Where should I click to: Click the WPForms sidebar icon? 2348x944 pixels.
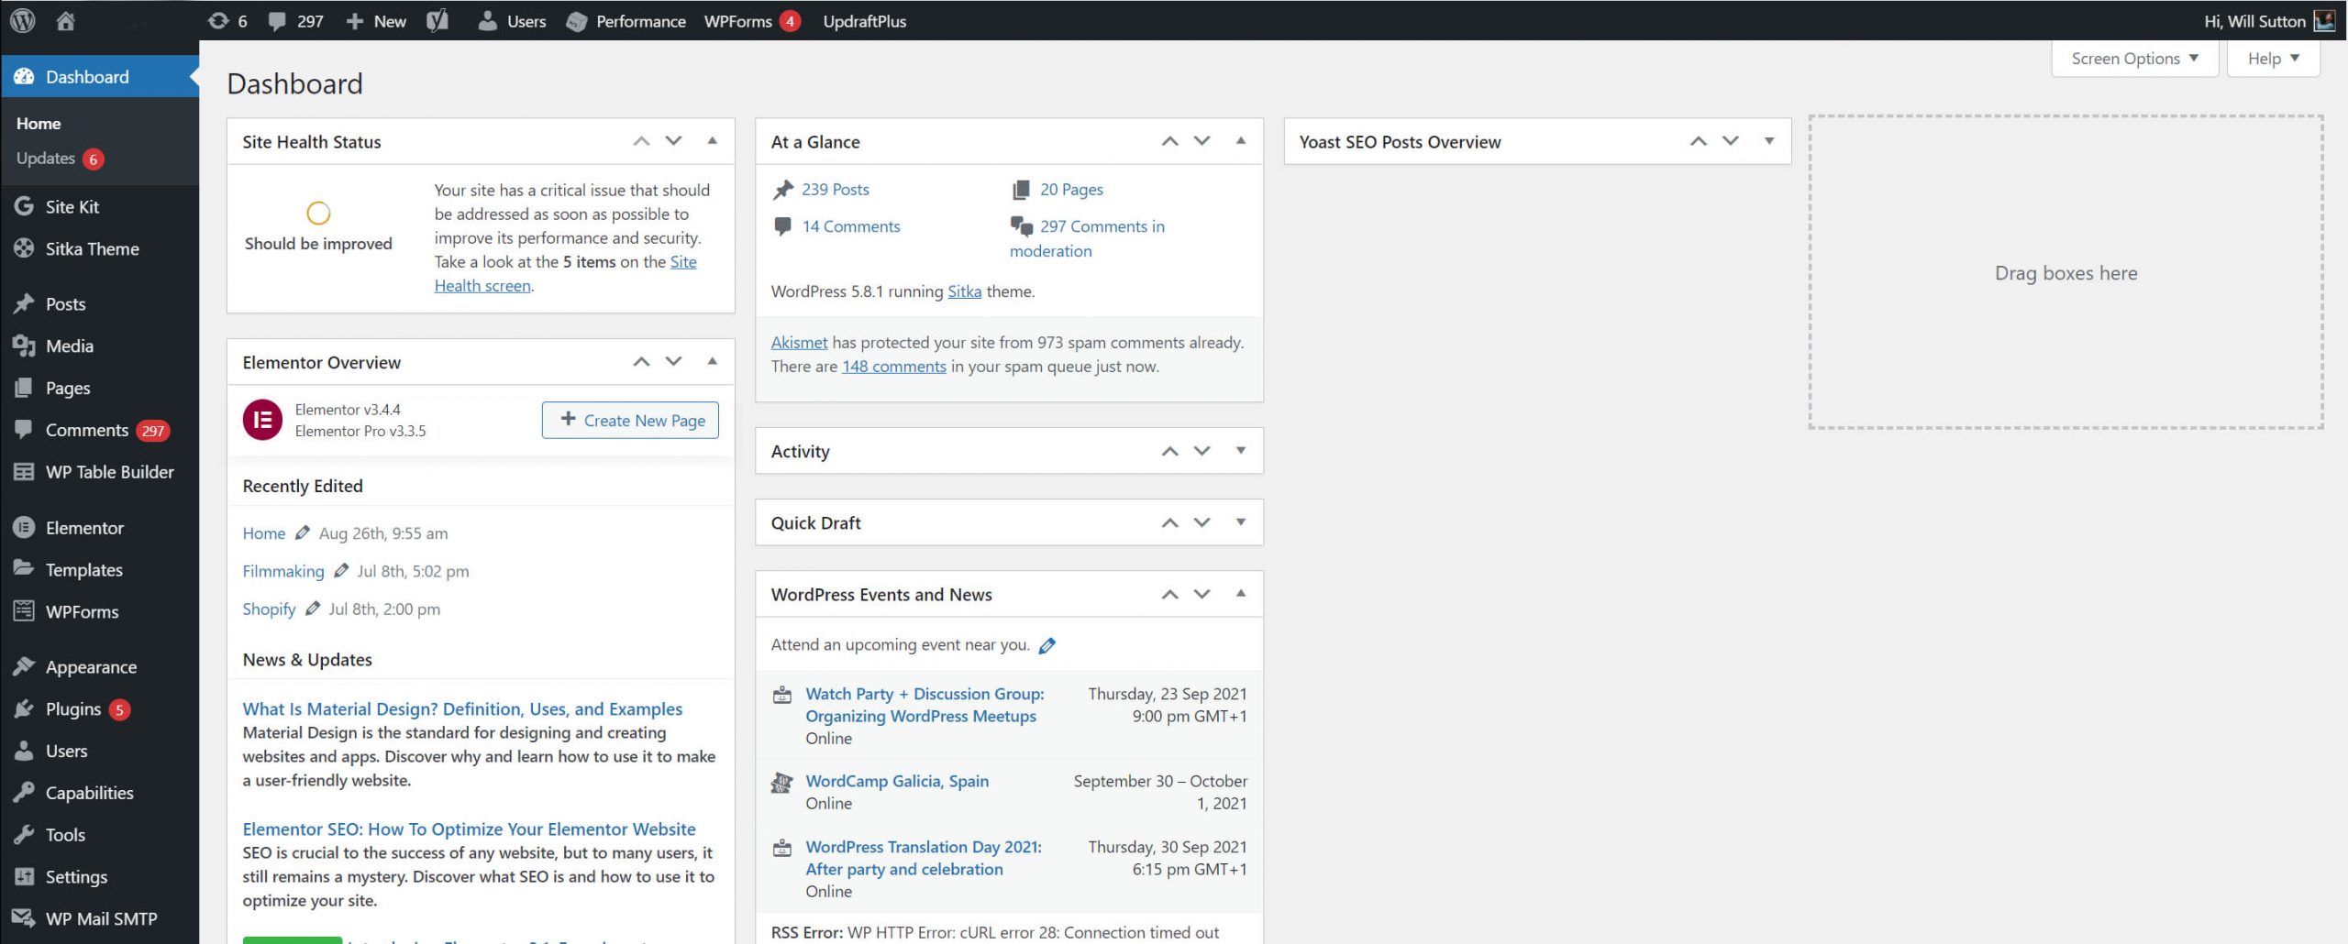tap(24, 611)
